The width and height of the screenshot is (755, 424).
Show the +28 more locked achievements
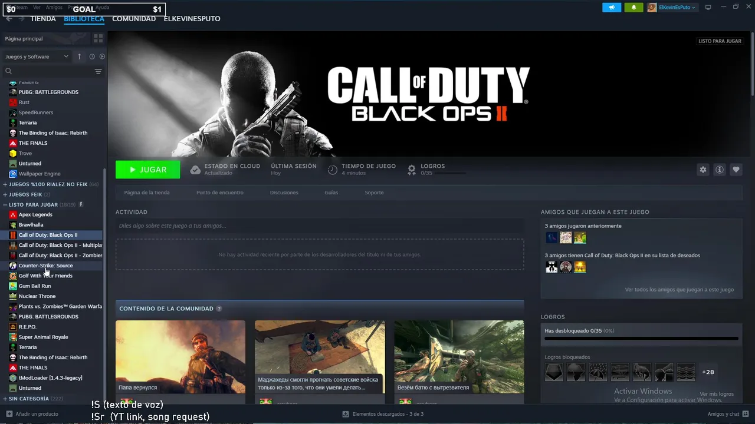tap(708, 372)
